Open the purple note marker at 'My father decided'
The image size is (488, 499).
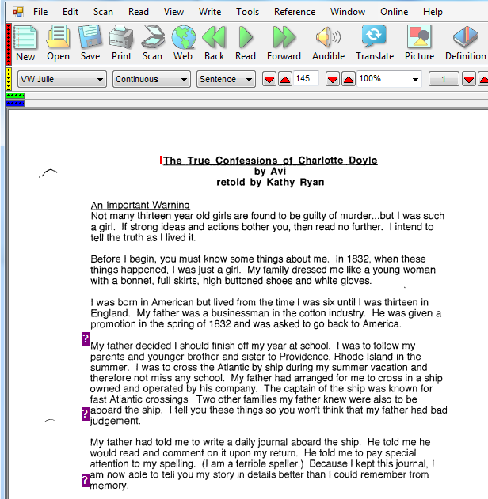[86, 339]
